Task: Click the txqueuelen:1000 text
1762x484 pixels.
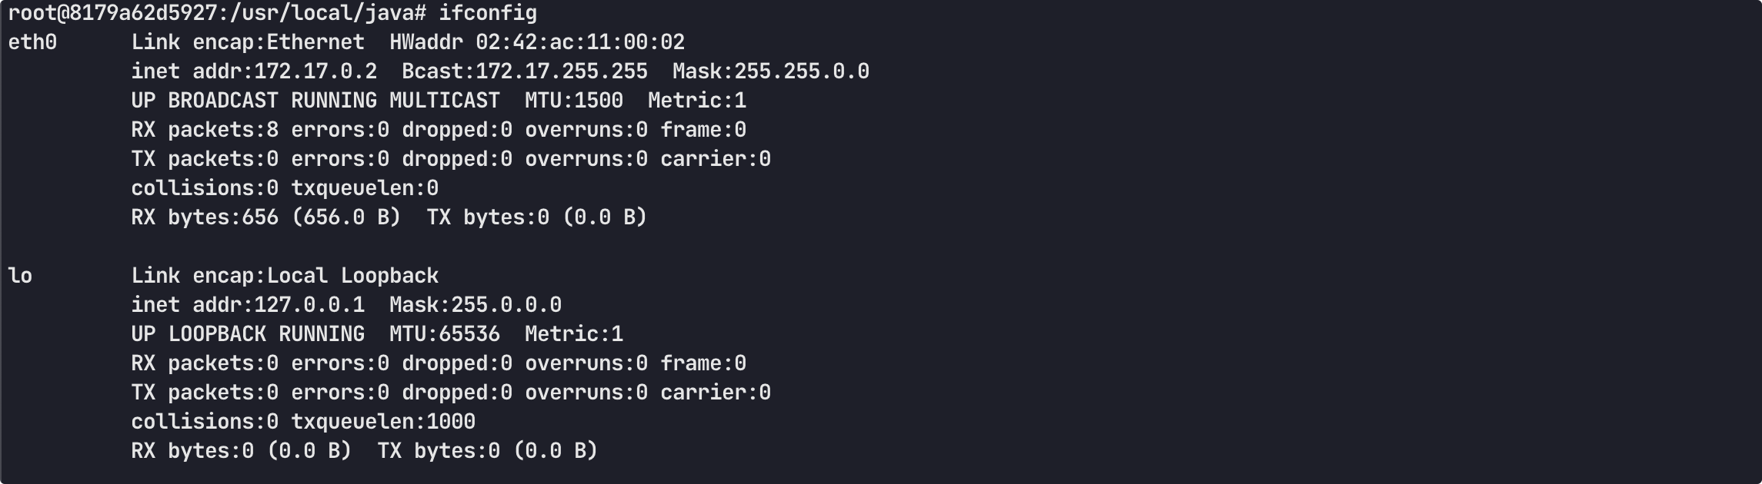Action: pyautogui.click(x=383, y=422)
